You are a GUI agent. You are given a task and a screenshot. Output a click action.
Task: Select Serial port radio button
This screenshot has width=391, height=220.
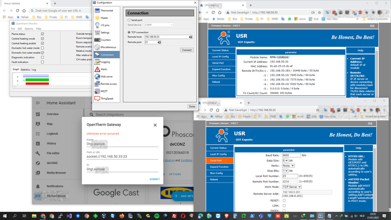(129, 20)
